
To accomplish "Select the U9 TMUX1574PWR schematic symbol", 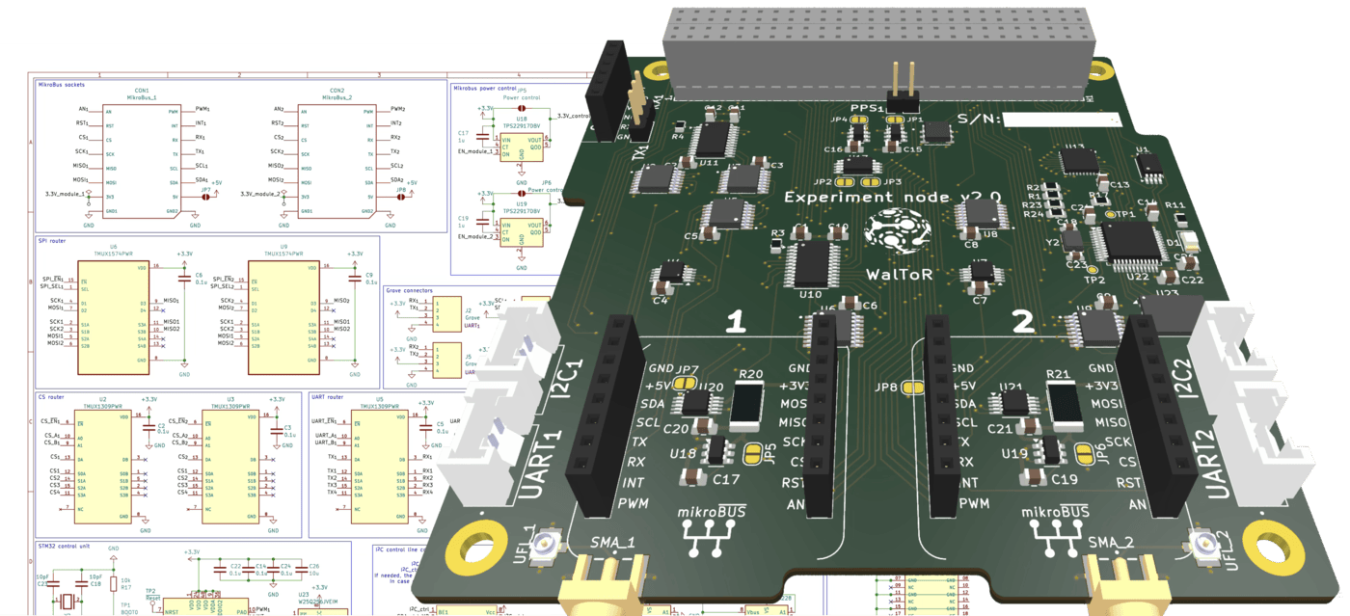I will pos(283,317).
